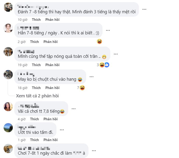This screenshot has height=158, width=179.
Task: Like the "Hẳn 7-8 tiếng / ngày" comment
Action: coord(34,42)
